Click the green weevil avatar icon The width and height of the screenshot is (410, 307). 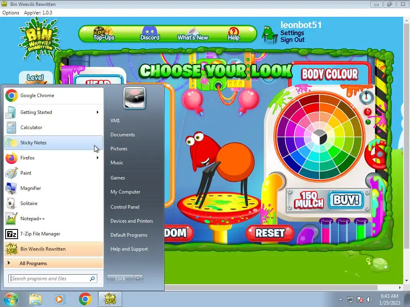coord(269,34)
